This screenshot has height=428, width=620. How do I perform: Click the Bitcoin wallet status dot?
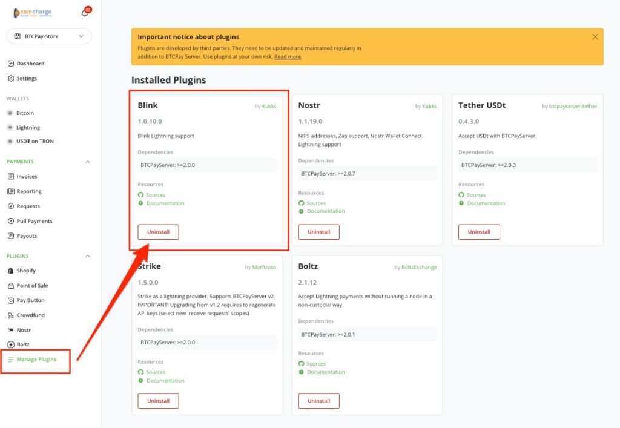10,113
